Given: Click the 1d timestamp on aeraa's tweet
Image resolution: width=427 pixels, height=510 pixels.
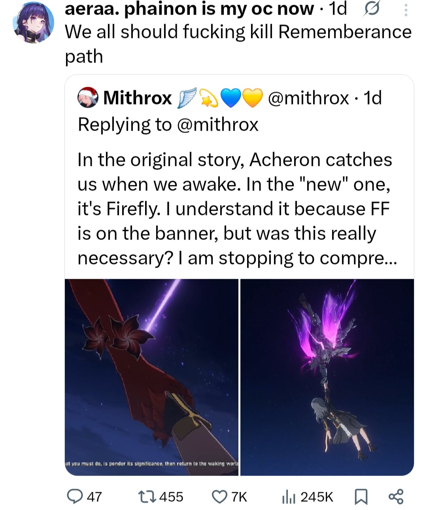Looking at the screenshot, I should coord(338,10).
